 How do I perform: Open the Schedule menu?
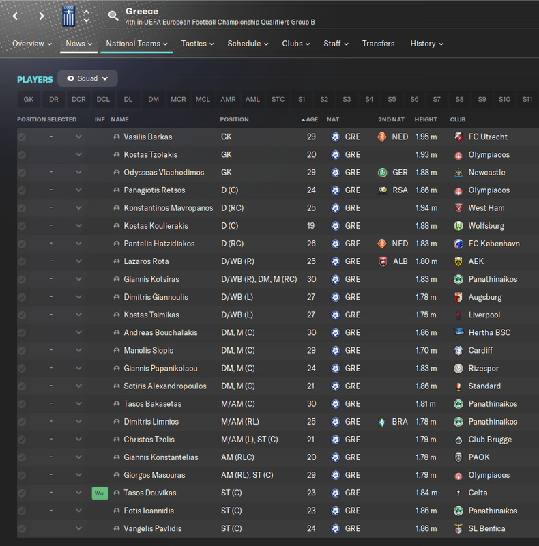[248, 44]
